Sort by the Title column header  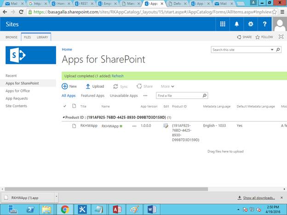click(83, 106)
